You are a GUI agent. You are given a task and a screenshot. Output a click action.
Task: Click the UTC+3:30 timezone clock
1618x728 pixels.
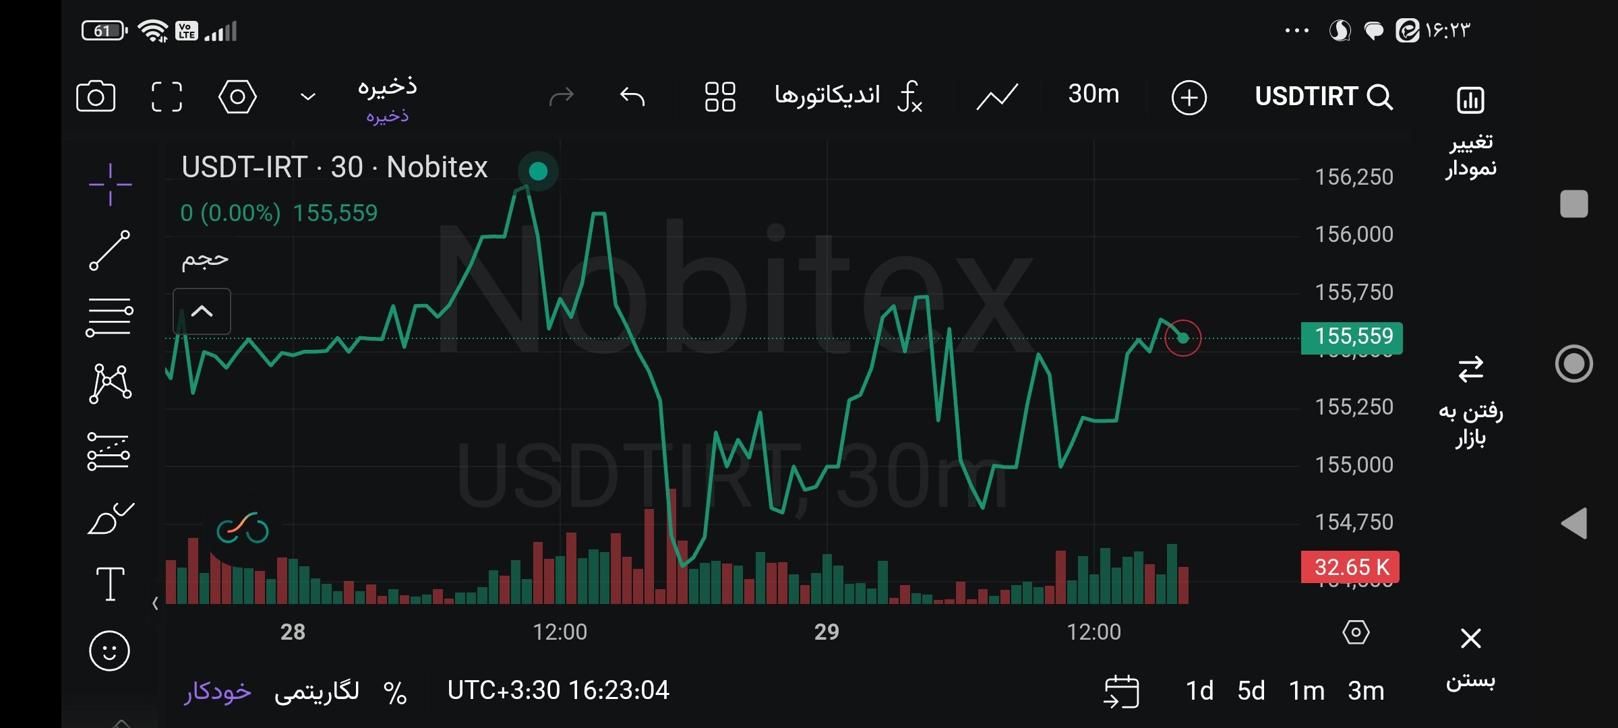pyautogui.click(x=558, y=690)
